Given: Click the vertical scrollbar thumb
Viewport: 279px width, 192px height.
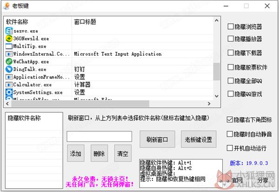Looking at the screenshot, I should 217,71.
